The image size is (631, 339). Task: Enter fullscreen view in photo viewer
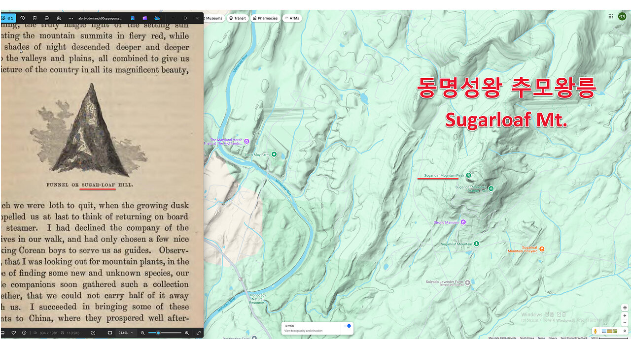click(x=199, y=333)
